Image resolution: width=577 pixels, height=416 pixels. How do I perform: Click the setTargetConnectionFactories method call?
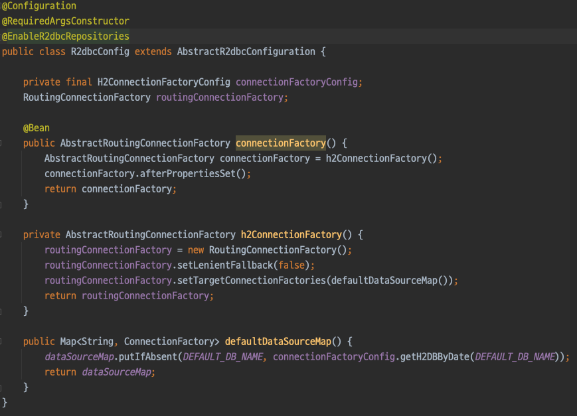pos(252,281)
